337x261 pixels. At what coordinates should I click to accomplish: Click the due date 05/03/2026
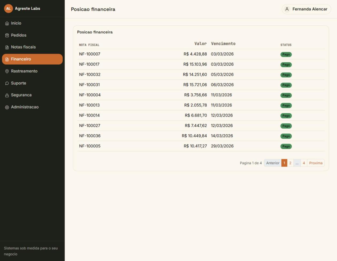tap(222, 74)
